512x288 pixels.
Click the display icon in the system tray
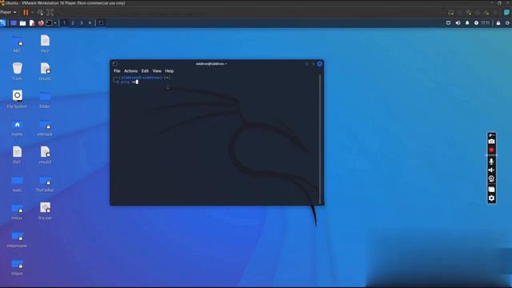tap(448, 23)
